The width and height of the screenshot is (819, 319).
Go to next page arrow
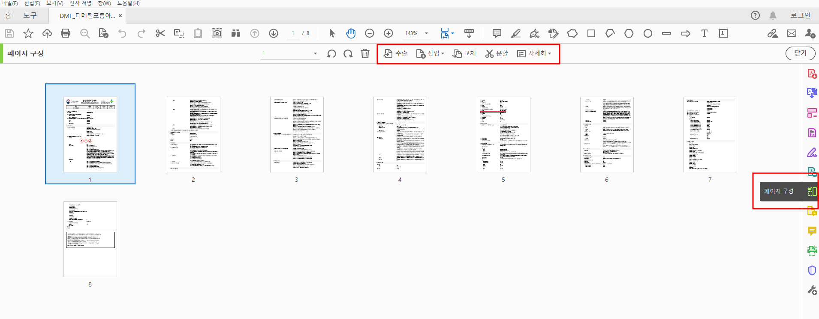tap(274, 33)
